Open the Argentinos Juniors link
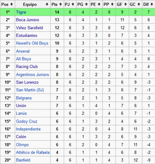The height and width of the screenshot is (164, 155). (x=32, y=75)
